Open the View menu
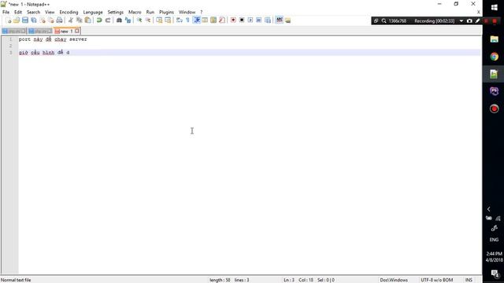Image resolution: width=504 pixels, height=283 pixels. 50,13
